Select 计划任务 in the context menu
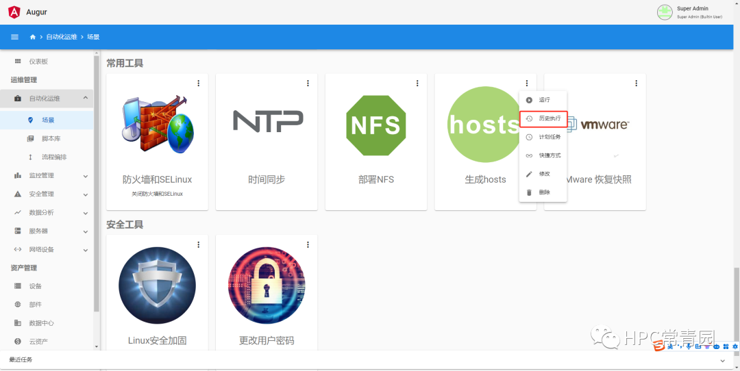 pyautogui.click(x=543, y=137)
